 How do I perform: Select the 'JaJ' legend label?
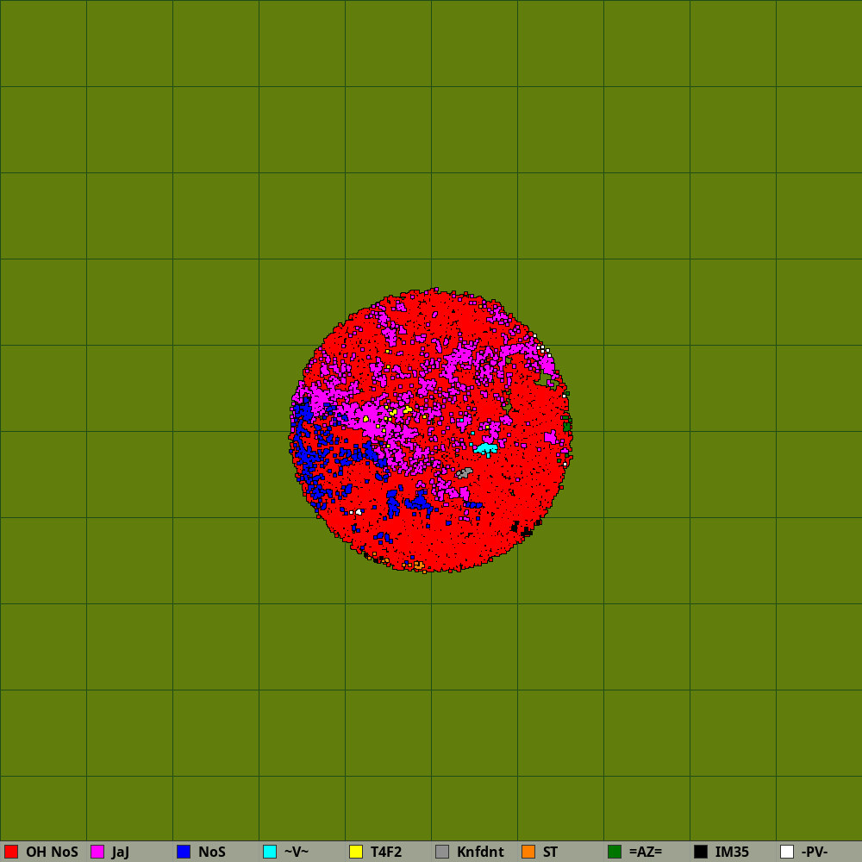[121, 853]
